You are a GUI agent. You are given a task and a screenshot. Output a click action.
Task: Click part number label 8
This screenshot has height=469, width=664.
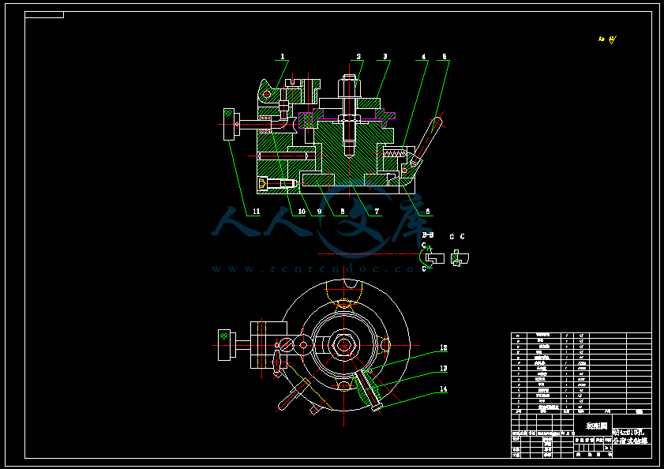(x=343, y=212)
